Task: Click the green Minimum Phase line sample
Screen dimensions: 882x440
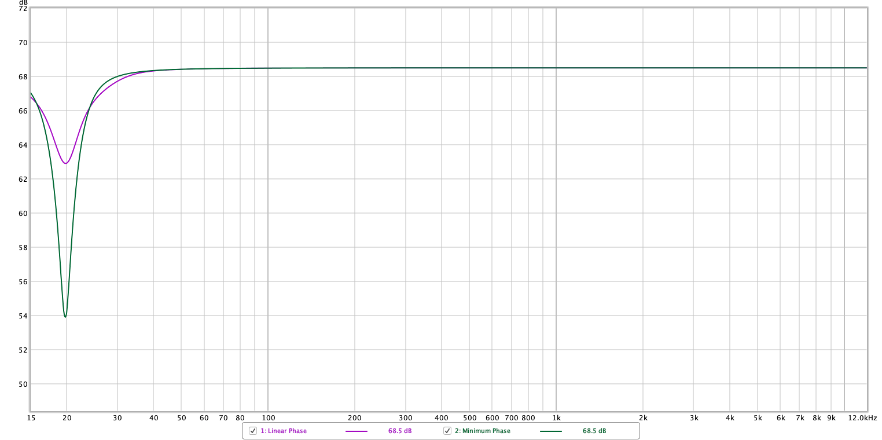Action: (x=550, y=431)
